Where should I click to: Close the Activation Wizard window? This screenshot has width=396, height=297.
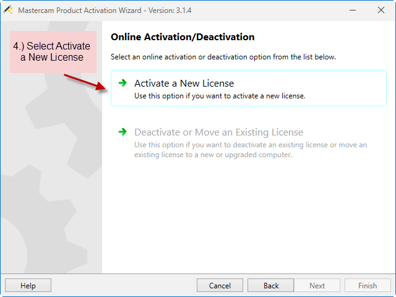point(381,10)
